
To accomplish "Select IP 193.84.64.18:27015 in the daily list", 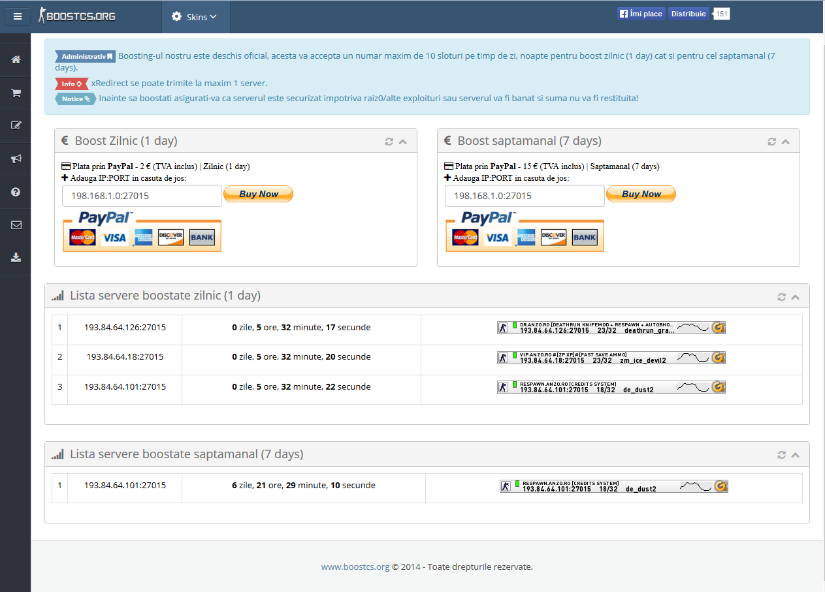I will (125, 357).
